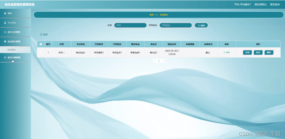Image resolution: width=285 pixels, height=139 pixels.
Task: Select the 考试报名 submenu item
Action: [15, 50]
